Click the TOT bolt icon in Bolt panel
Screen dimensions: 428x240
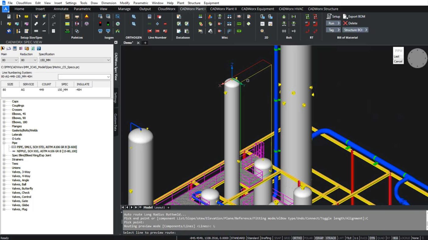[294, 24]
